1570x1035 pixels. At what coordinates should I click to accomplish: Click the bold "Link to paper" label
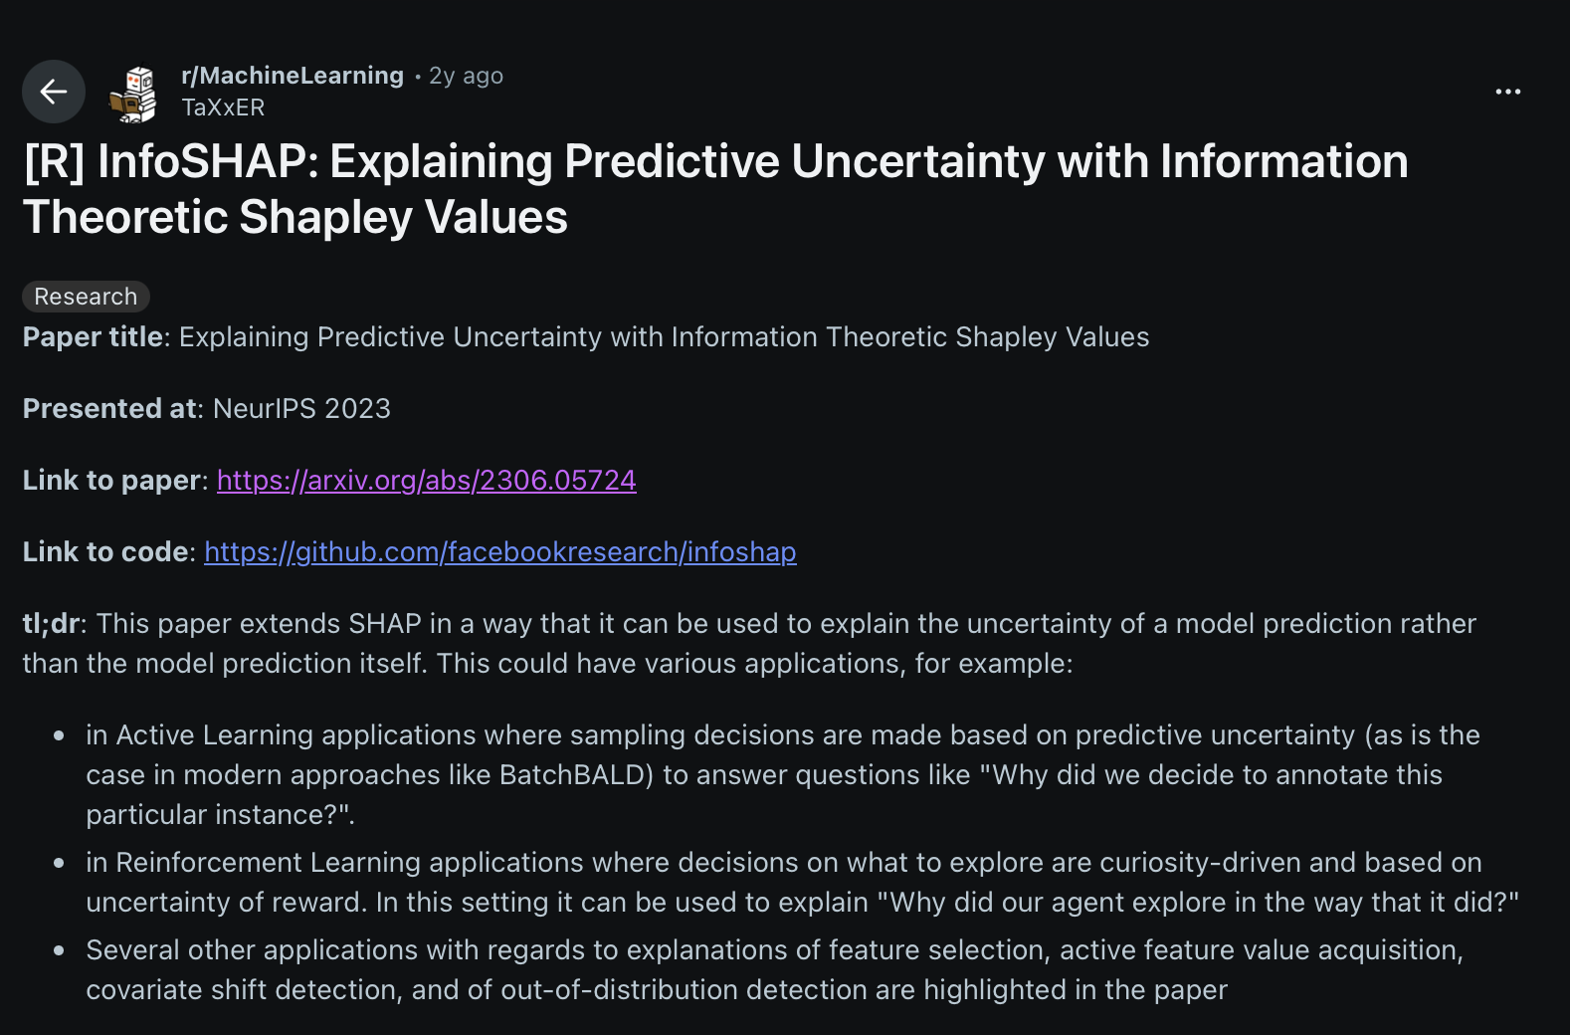pos(111,481)
